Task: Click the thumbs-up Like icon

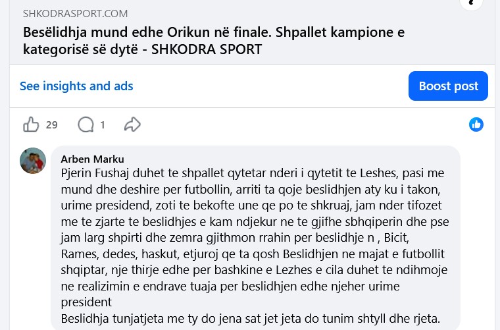Action: tap(31, 124)
